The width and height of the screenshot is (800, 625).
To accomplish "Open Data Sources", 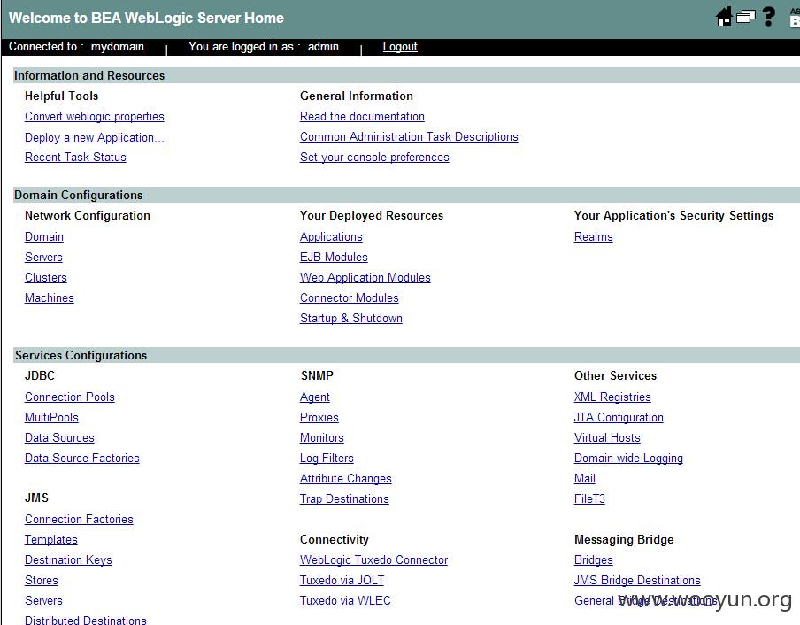I will click(59, 437).
